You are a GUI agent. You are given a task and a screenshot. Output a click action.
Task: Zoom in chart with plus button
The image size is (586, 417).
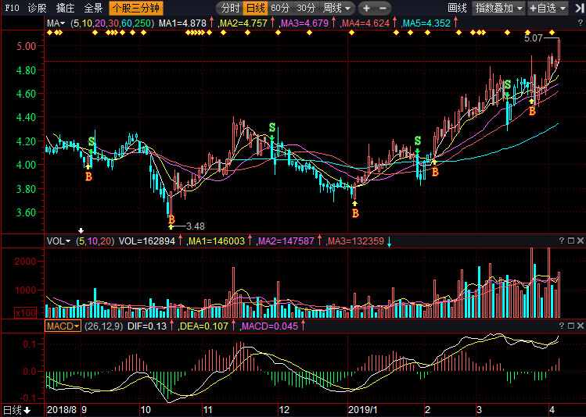(366, 9)
